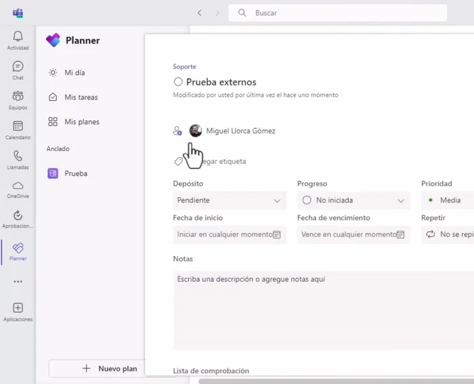The width and height of the screenshot is (474, 384).
Task: Open Actividad in the Teams sidebar
Action: 18,40
